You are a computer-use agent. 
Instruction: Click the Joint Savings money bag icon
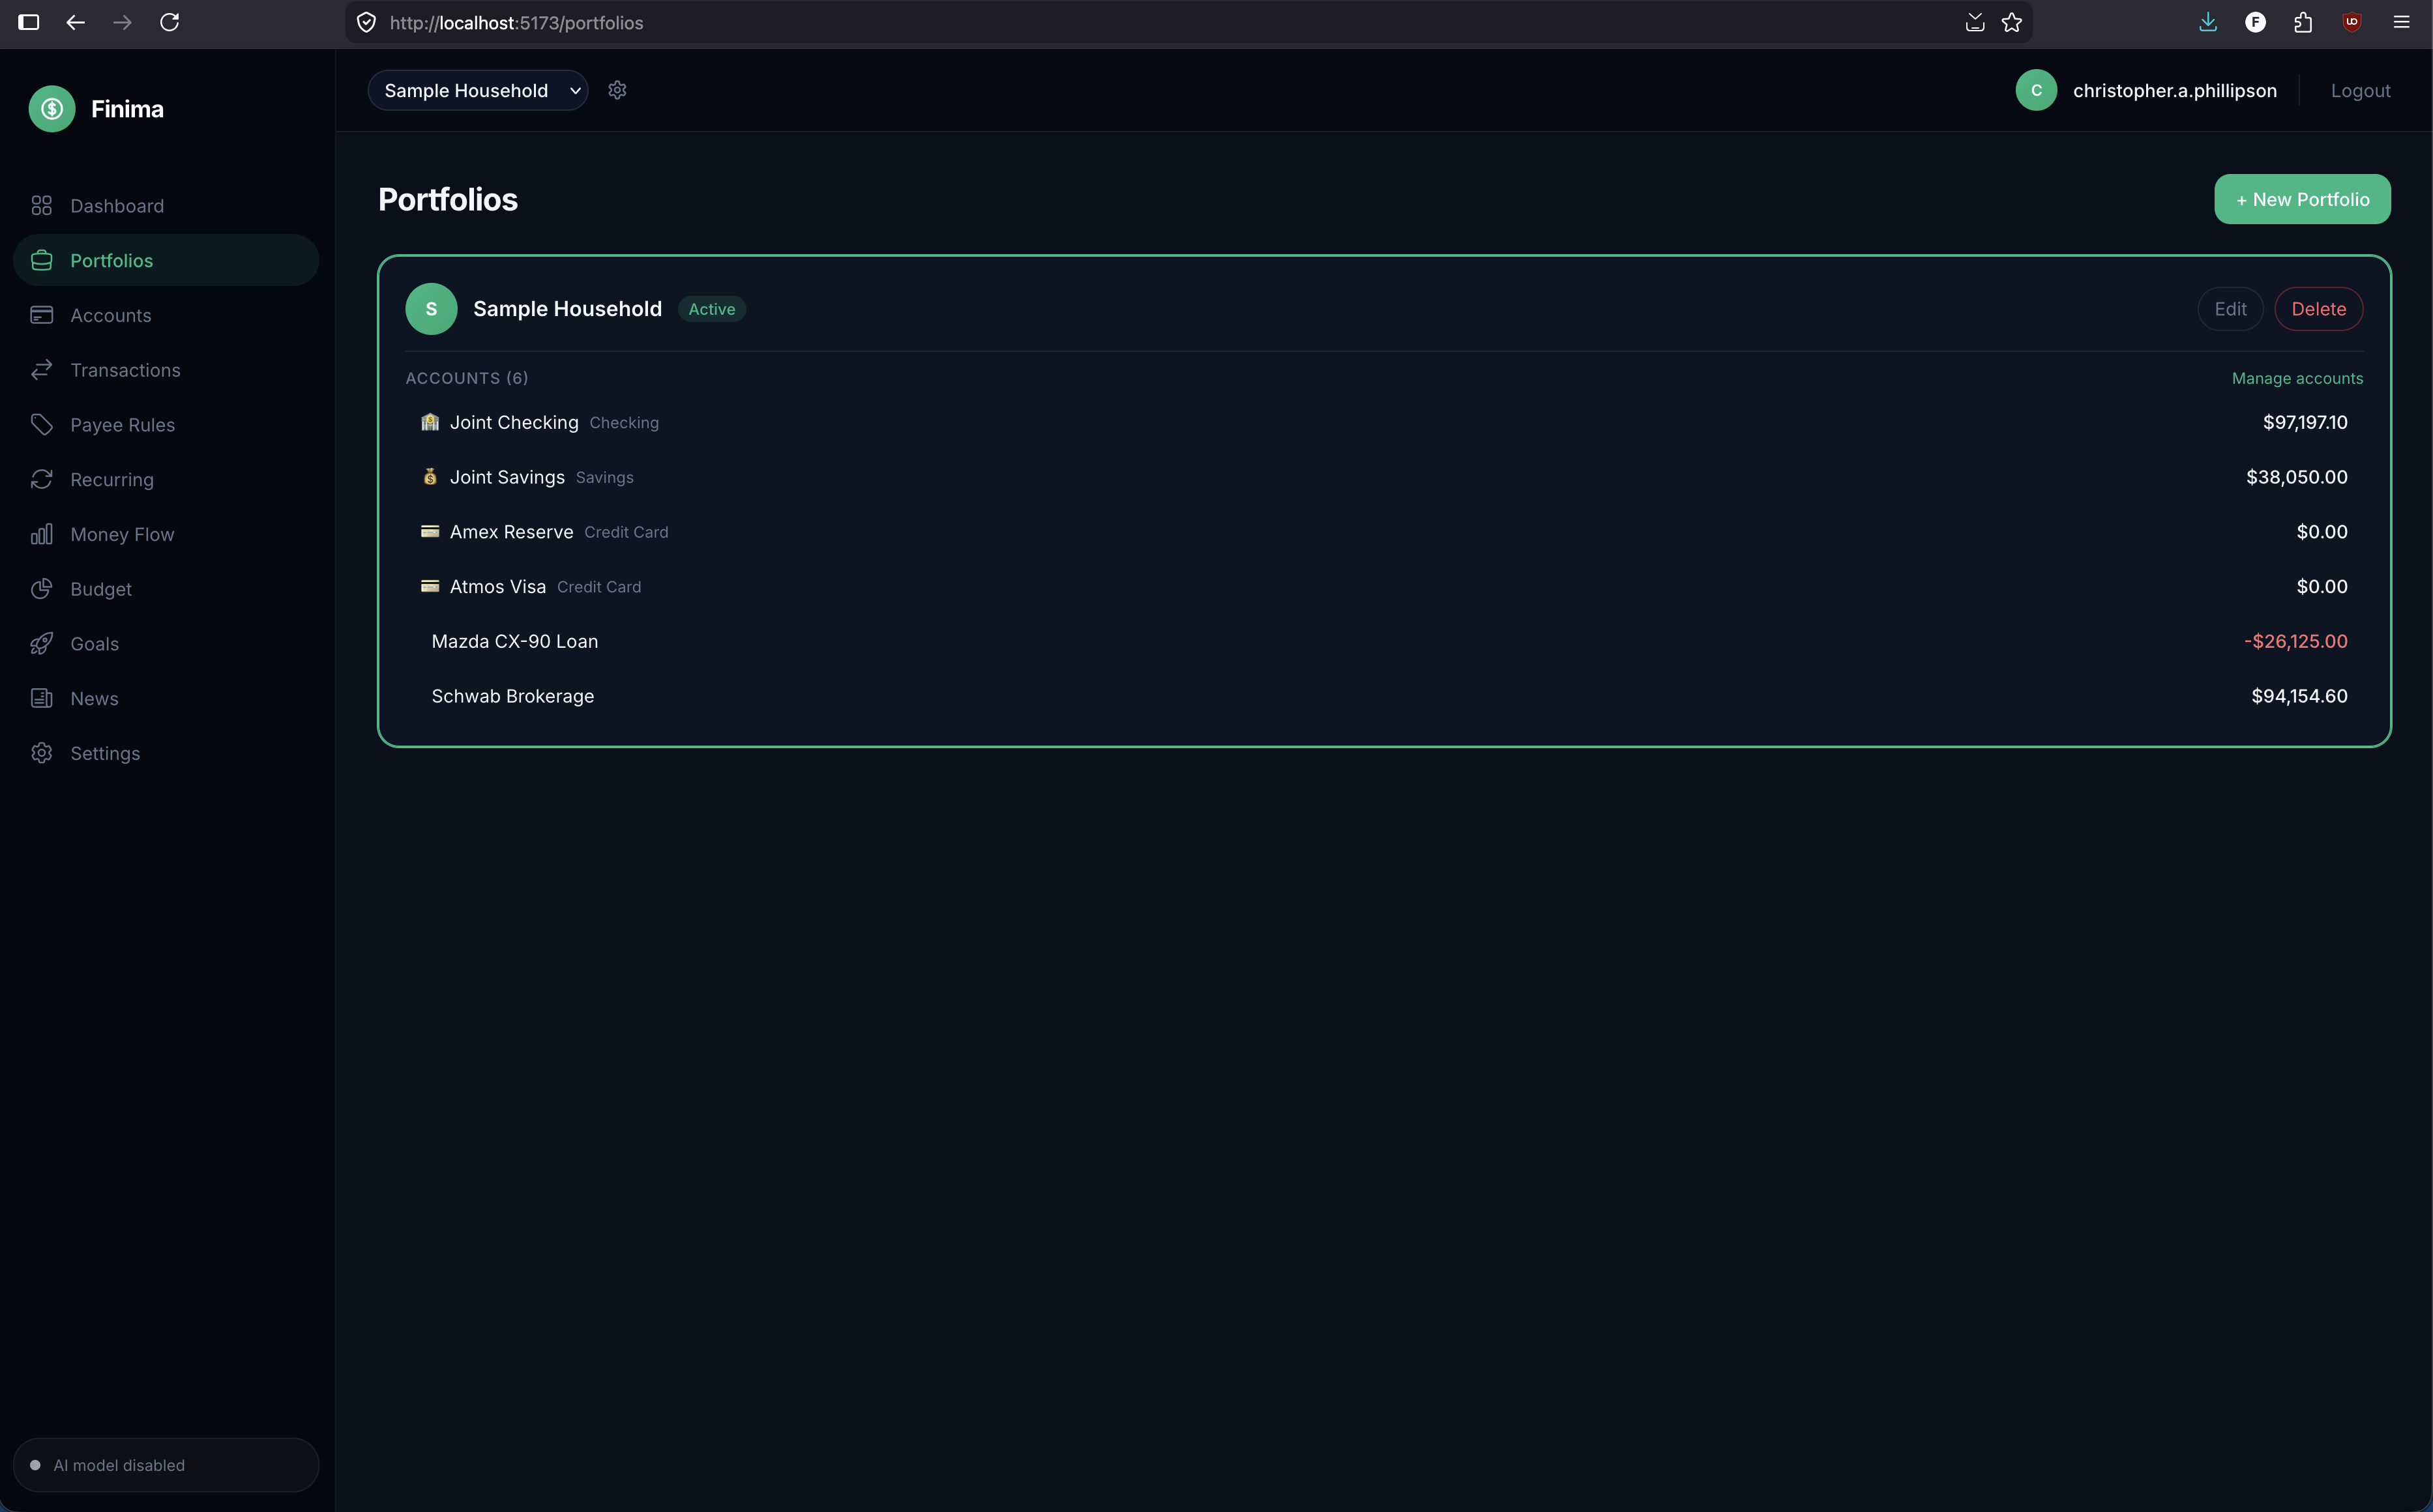tap(430, 477)
